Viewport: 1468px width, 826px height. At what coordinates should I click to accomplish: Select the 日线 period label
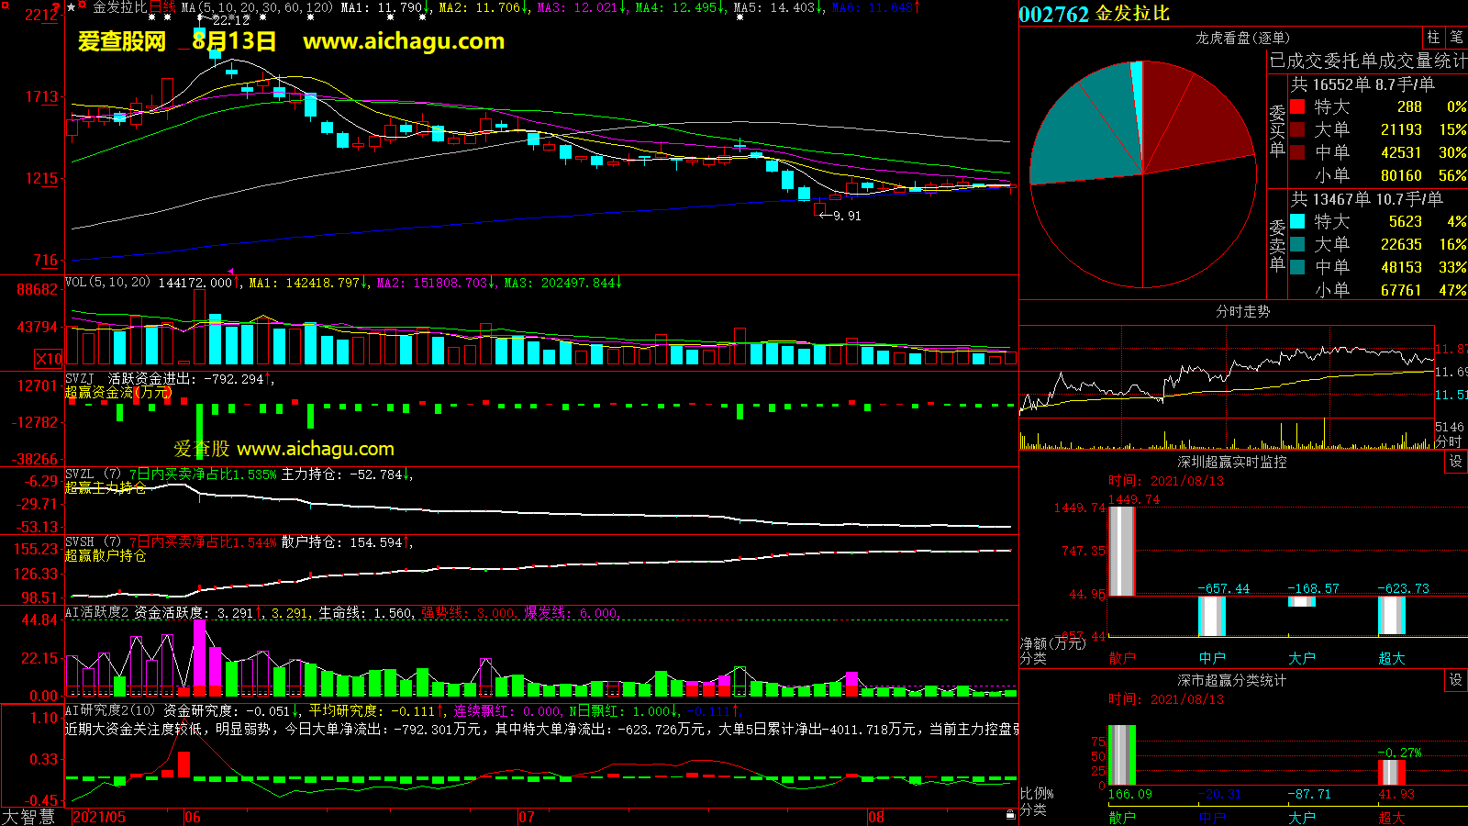(x=162, y=7)
